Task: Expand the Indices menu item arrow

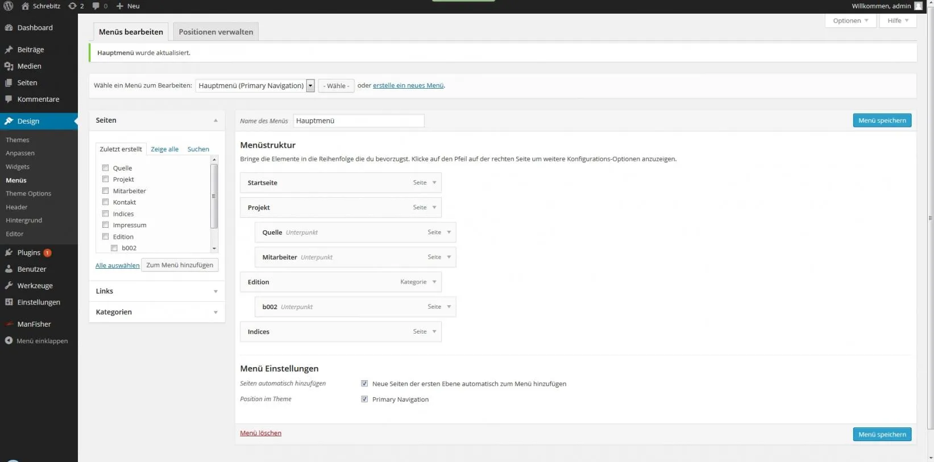Action: 434,331
